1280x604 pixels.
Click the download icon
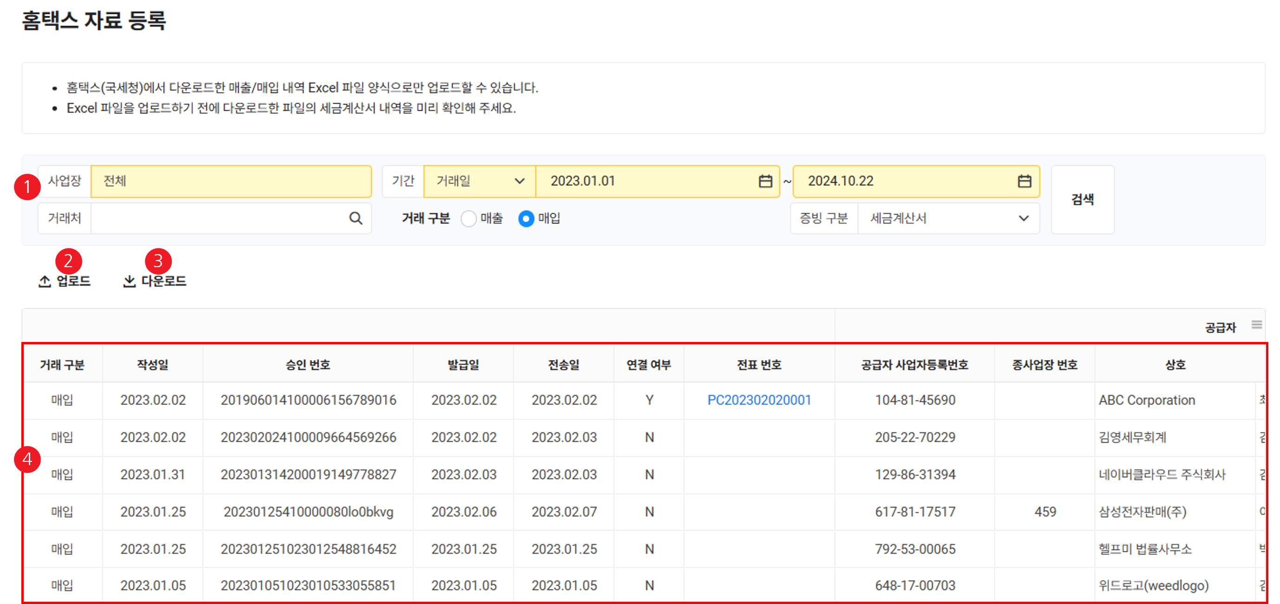(x=129, y=281)
